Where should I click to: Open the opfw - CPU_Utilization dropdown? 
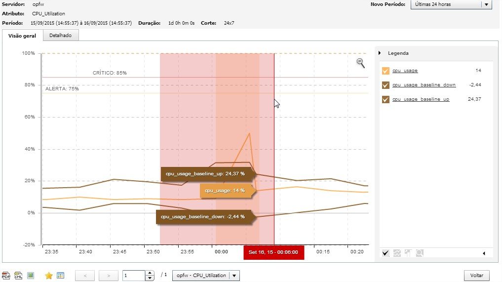coord(235,276)
